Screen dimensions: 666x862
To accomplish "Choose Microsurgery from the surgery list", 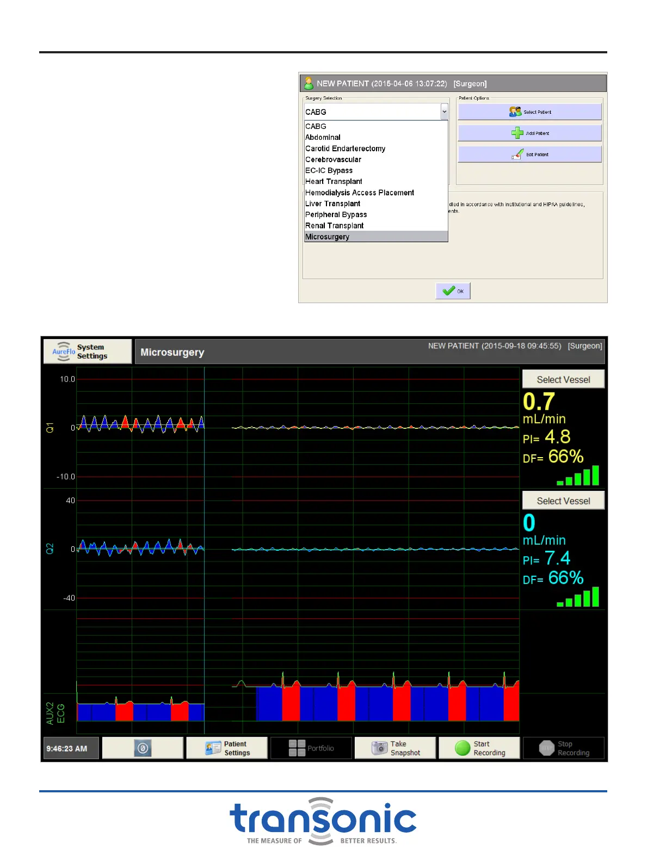I will pos(328,237).
